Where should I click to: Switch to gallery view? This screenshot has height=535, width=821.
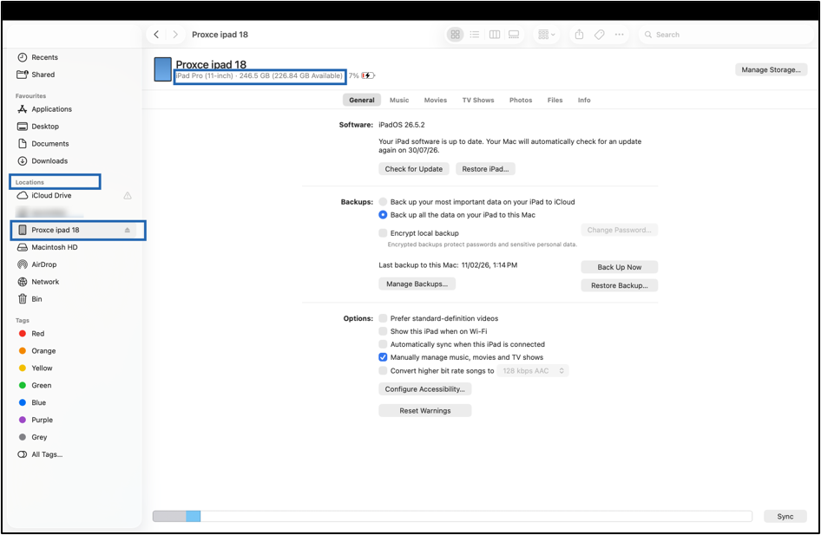(514, 35)
